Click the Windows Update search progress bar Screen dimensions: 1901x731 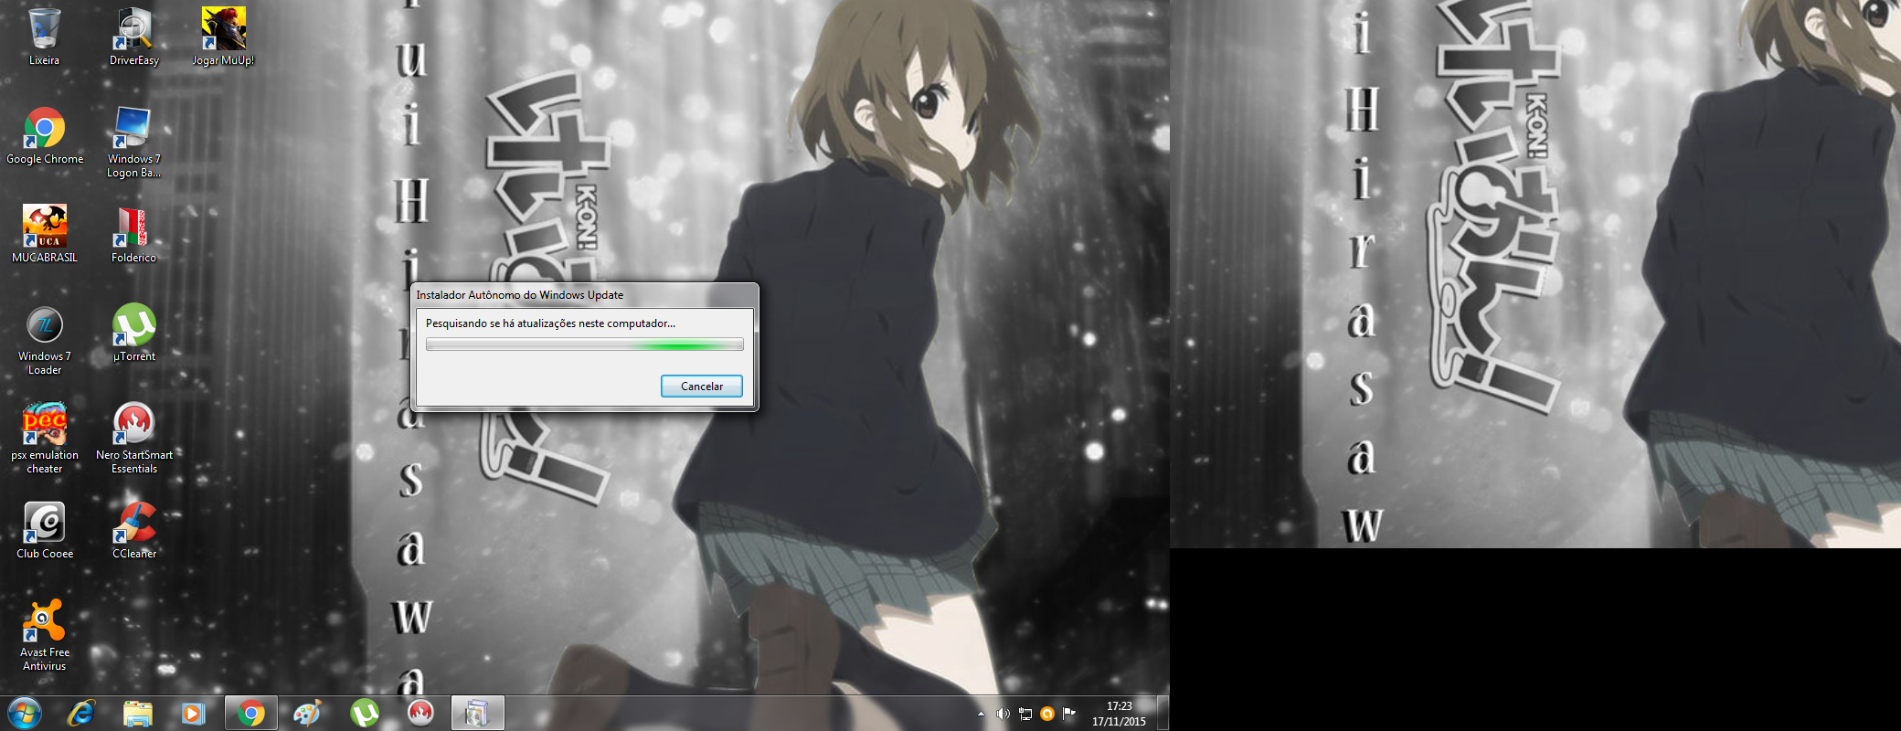[584, 344]
